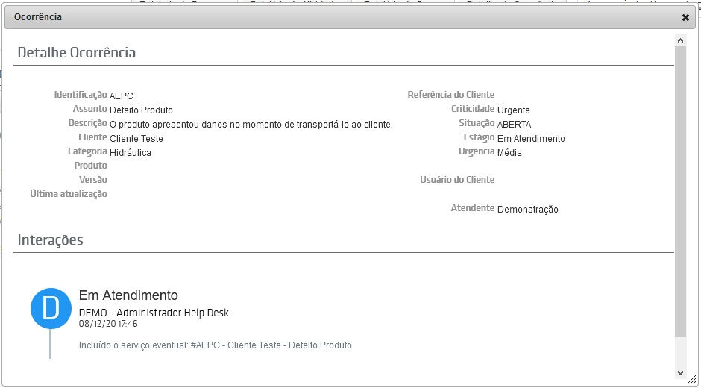
Task: Click the Interações heading
Action: [50, 240]
